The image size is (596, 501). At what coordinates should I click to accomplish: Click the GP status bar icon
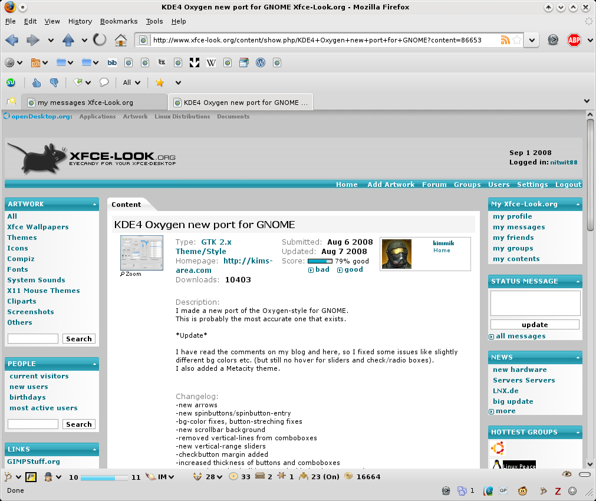pos(503,491)
